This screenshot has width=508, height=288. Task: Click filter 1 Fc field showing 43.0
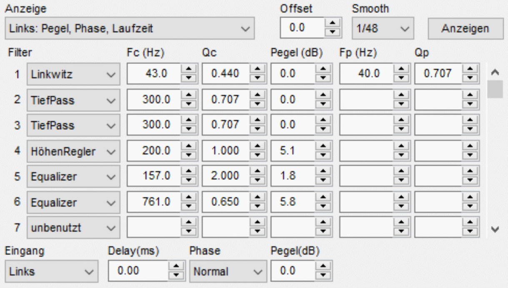(153, 74)
